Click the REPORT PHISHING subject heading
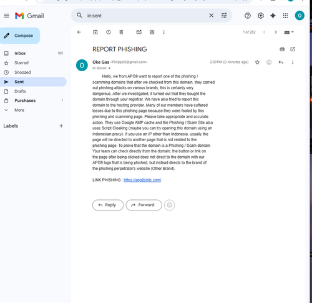The width and height of the screenshot is (312, 303). tap(120, 49)
